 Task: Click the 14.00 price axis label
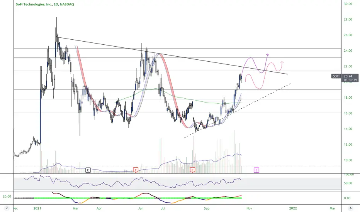coord(348,129)
